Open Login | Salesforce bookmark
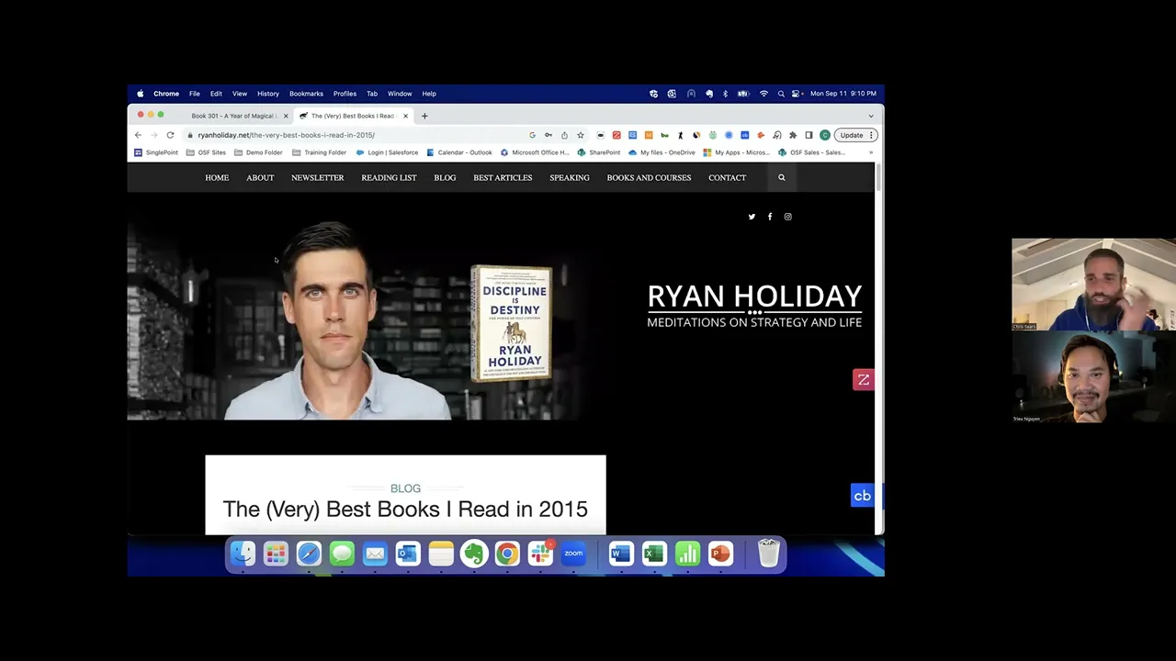 coord(388,152)
